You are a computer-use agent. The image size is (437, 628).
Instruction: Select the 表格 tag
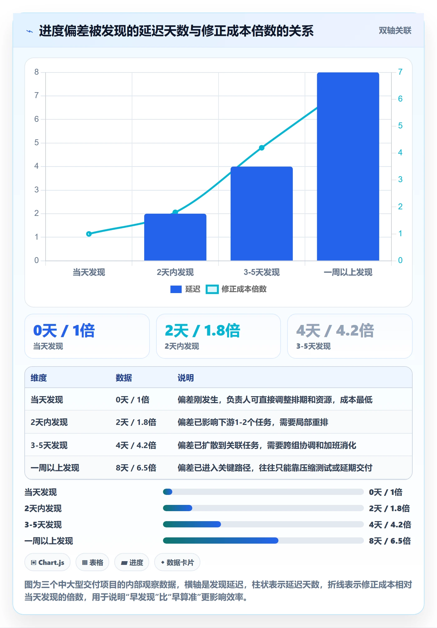tap(92, 562)
